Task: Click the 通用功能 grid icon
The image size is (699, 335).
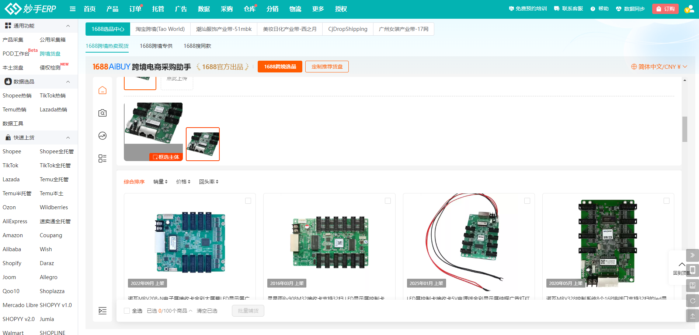Action: [8, 26]
